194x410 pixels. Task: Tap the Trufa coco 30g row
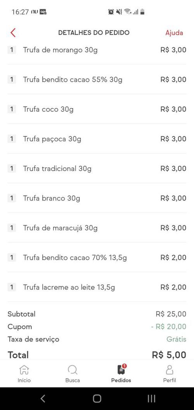pos(97,109)
